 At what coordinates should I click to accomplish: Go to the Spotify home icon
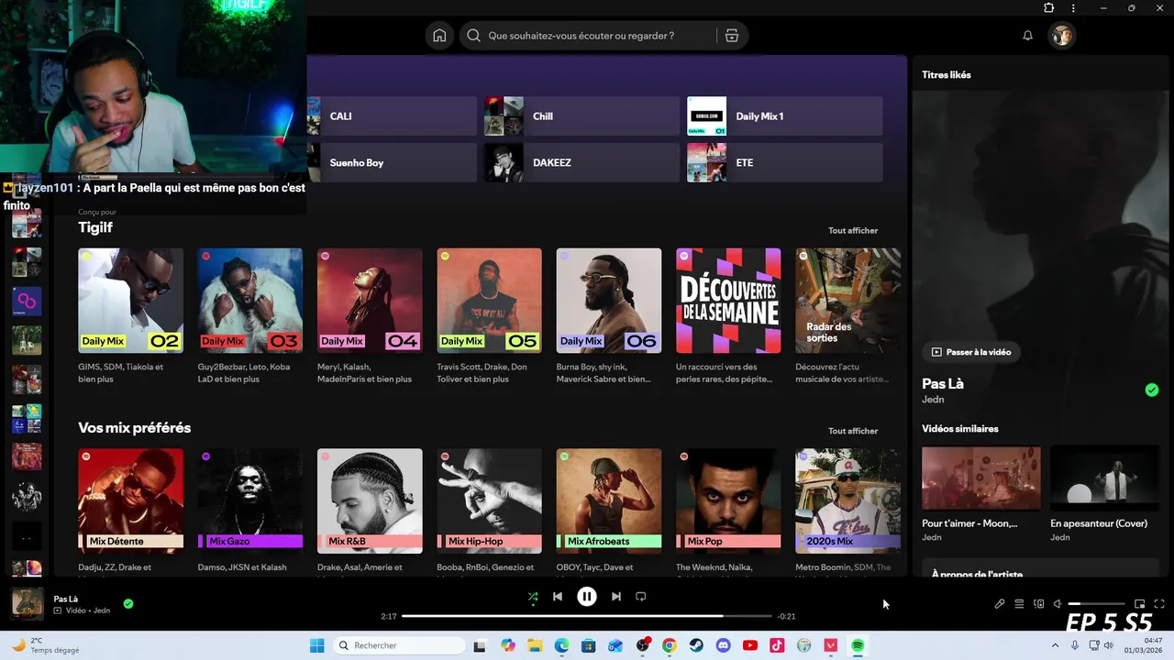(439, 36)
